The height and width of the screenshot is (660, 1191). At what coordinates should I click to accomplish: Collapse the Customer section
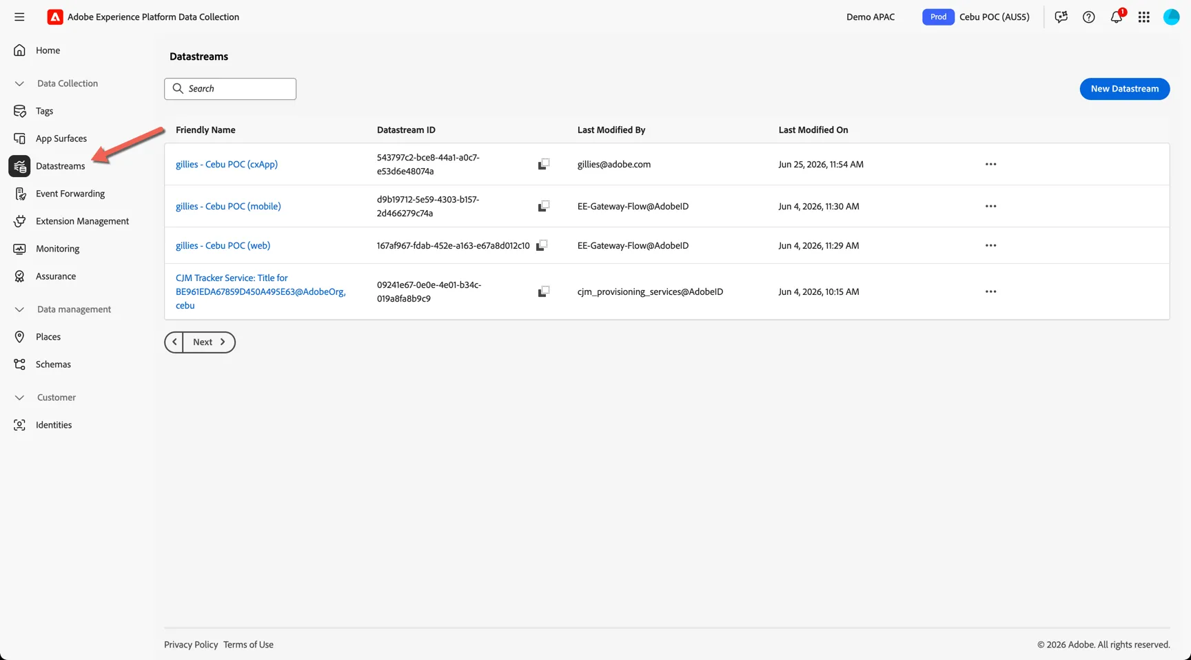tap(19, 398)
